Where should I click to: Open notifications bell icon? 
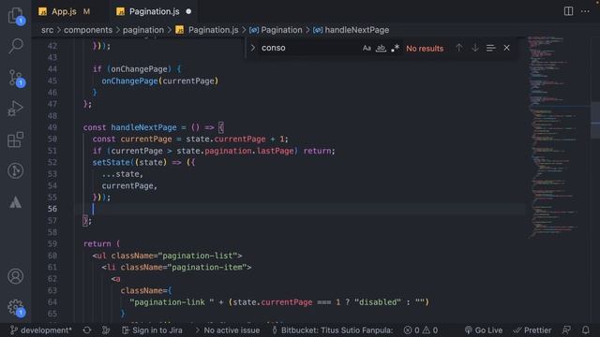point(585,330)
